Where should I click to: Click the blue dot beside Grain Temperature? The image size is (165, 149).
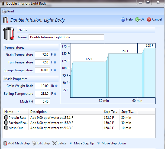(x=55, y=55)
